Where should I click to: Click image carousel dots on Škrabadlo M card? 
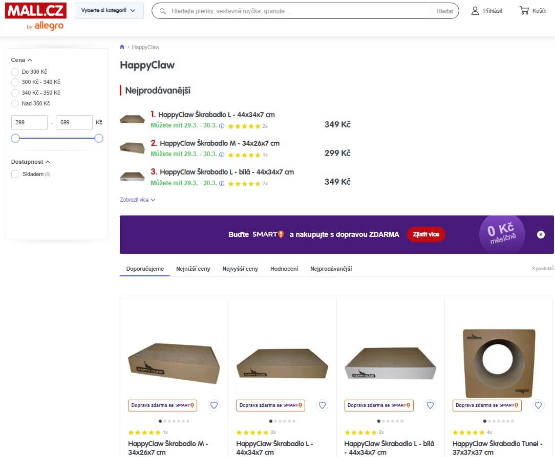pyautogui.click(x=174, y=421)
